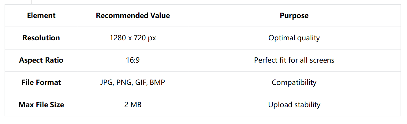Click JPG in the File Format values
Image resolution: width=407 pixels, height=124 pixels.
coord(106,82)
